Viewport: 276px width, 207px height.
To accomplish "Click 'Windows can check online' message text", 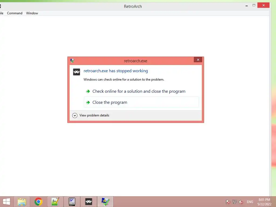I will 124,80.
